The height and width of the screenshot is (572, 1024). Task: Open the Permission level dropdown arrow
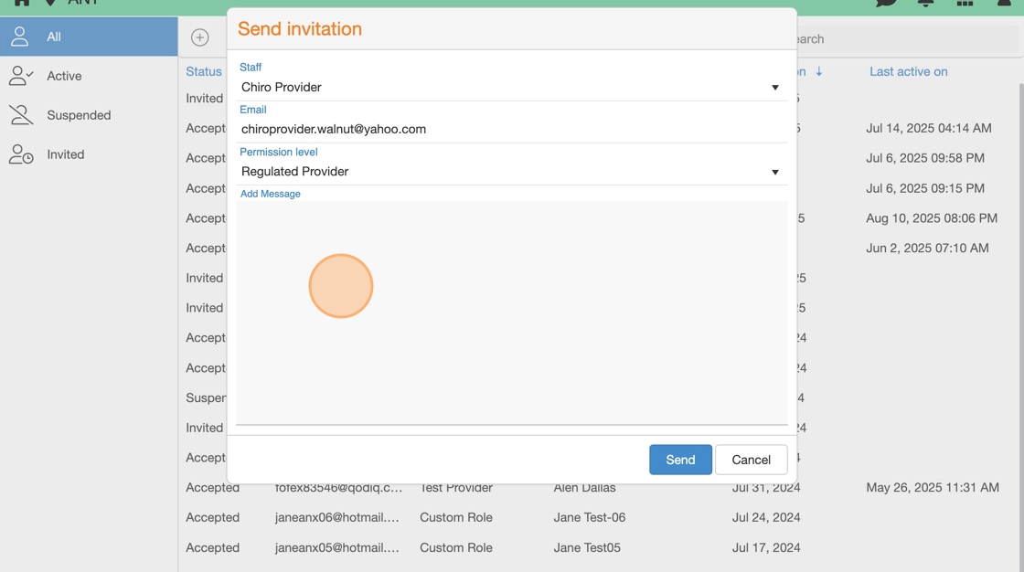[774, 172]
